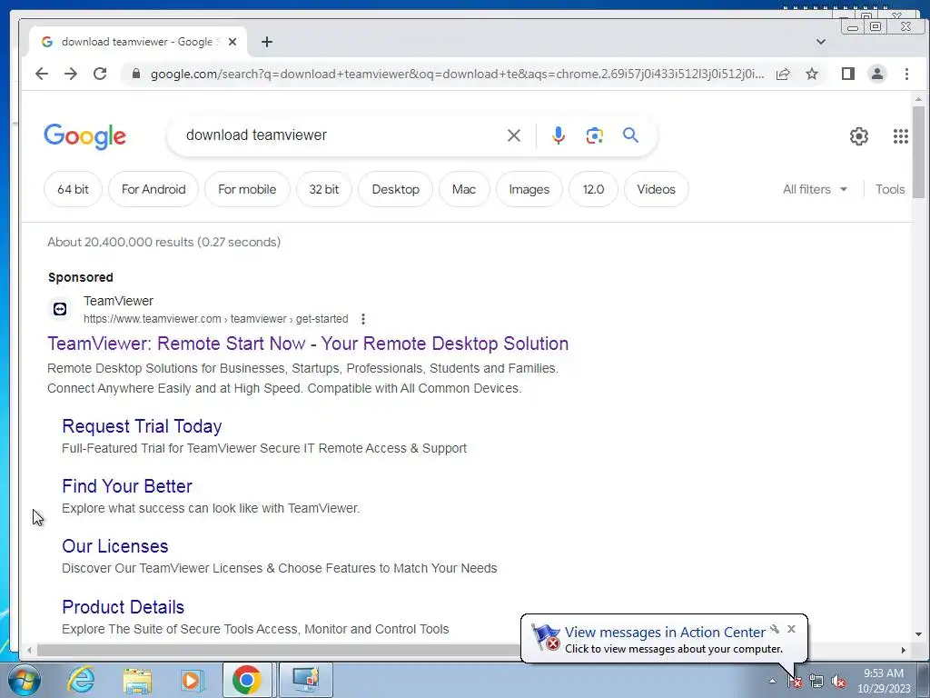
Task: Click the scroll down arrow
Action: pos(918,634)
